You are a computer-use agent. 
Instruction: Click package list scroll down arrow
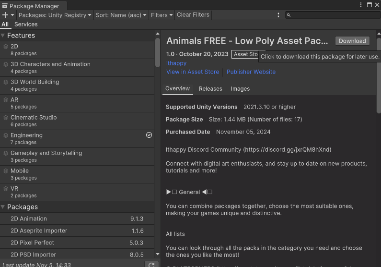[158, 254]
